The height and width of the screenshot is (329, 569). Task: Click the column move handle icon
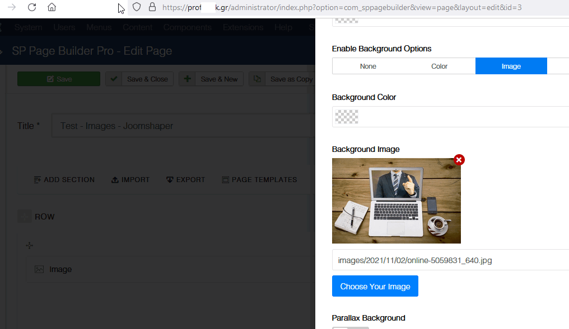29,245
